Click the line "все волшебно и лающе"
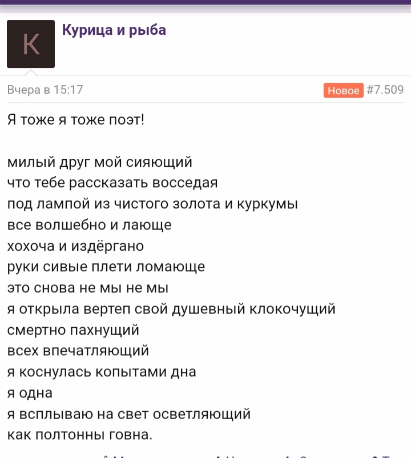 click(x=89, y=225)
